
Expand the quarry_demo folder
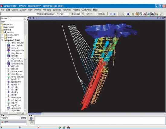(2, 35)
